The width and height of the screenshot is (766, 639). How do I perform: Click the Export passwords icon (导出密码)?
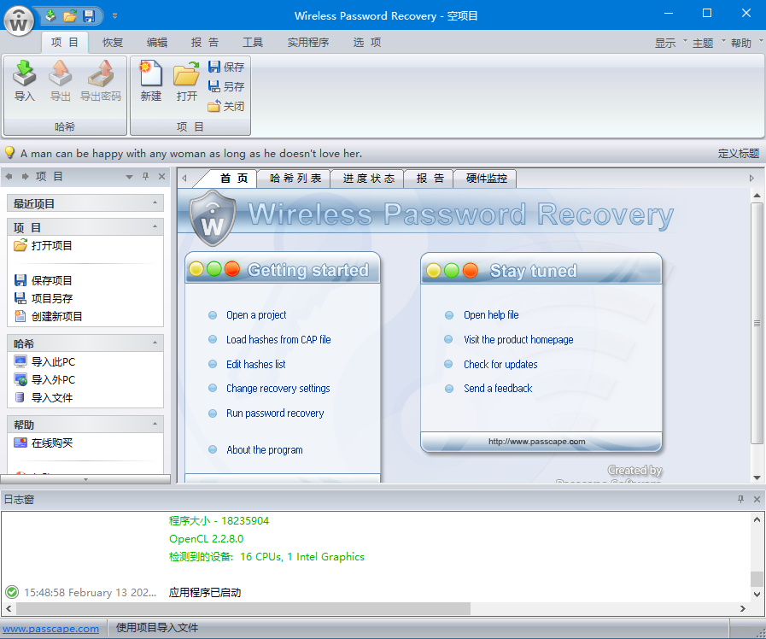coord(100,80)
